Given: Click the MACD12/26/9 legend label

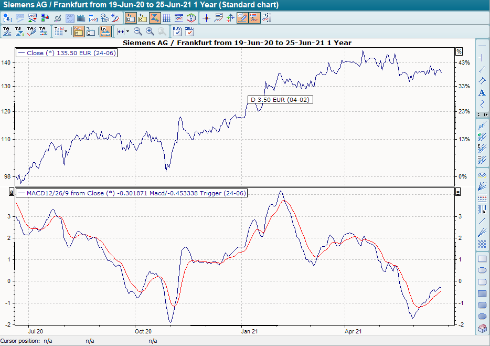Looking at the screenshot, I should click(x=132, y=193).
